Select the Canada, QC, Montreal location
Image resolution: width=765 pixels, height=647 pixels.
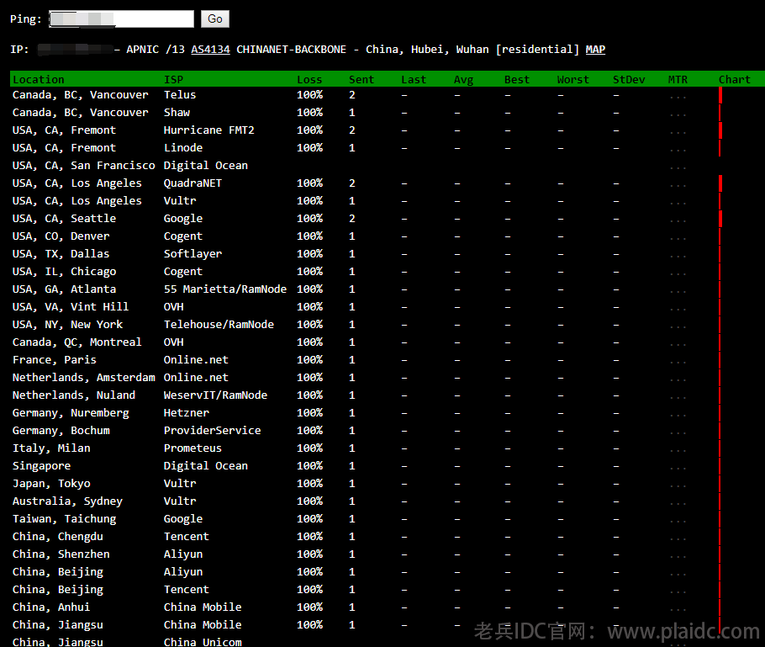pyautogui.click(x=77, y=342)
